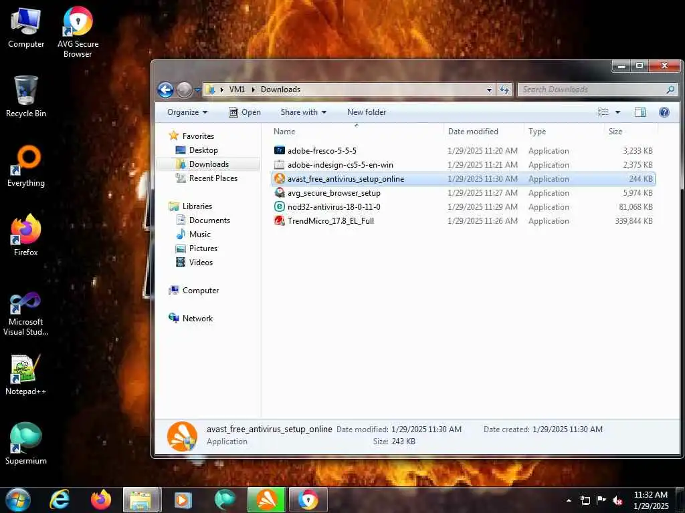Image resolution: width=685 pixels, height=513 pixels.
Task: Toggle the preview pane button
Action: tap(640, 112)
